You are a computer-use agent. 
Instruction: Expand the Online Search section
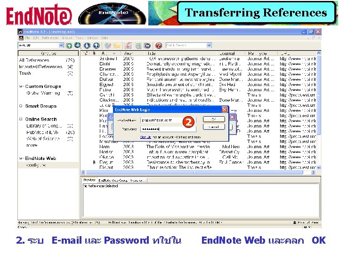[x=21, y=119]
